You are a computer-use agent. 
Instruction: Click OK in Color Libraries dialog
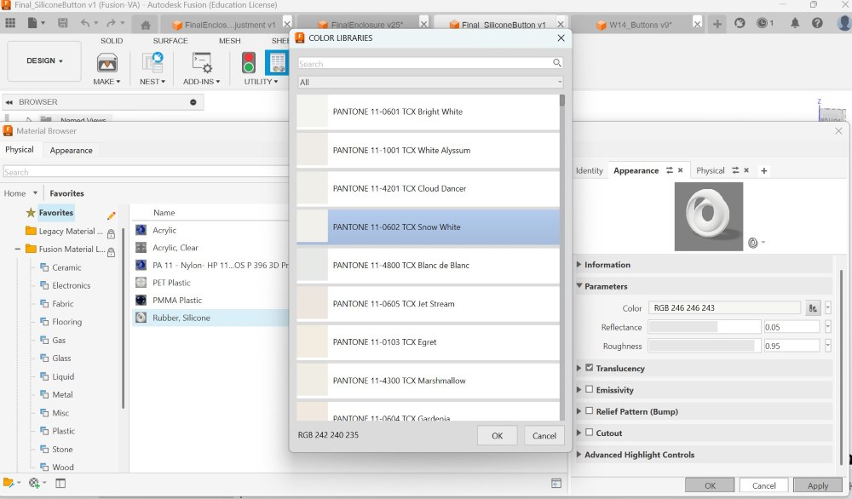498,435
